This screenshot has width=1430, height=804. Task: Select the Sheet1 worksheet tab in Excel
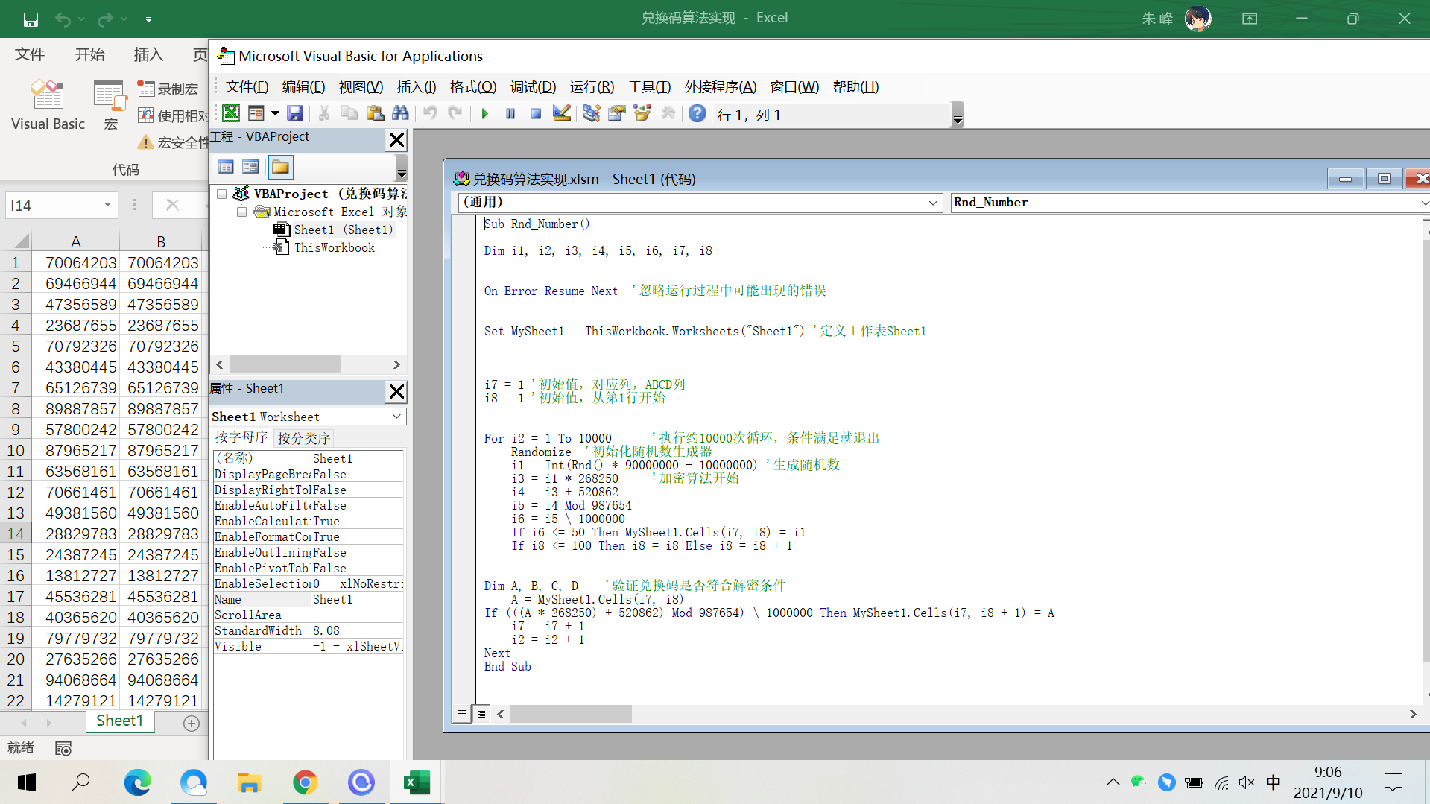coord(119,721)
